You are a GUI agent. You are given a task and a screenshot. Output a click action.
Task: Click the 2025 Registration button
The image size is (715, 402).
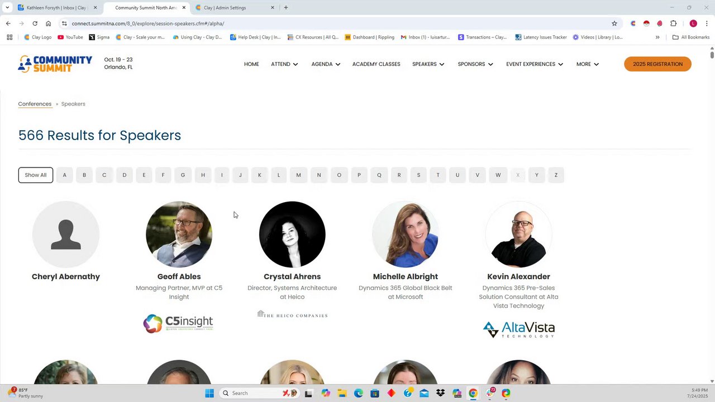tap(657, 64)
